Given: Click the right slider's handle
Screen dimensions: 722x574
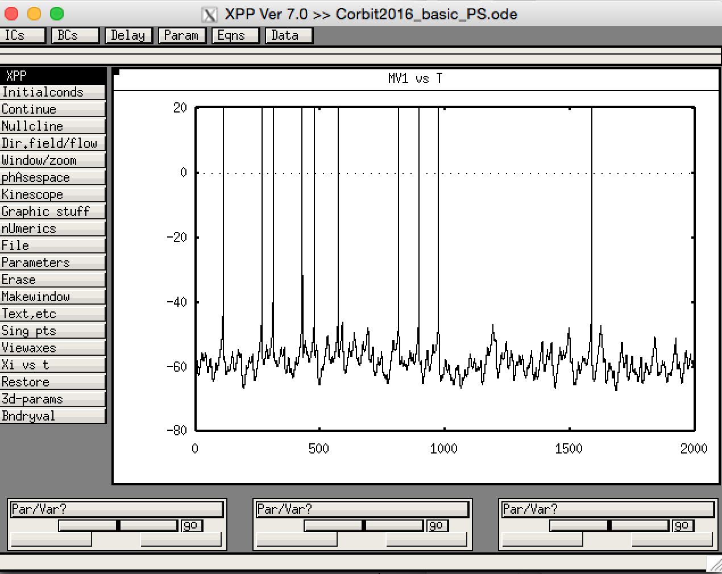Looking at the screenshot, I should coord(609,526).
